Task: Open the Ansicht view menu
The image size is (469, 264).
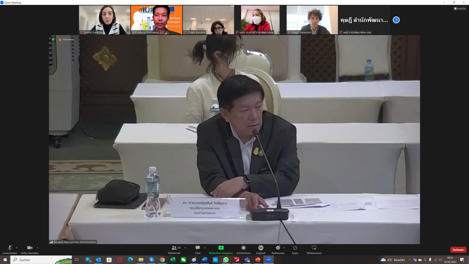Action: coord(460,8)
